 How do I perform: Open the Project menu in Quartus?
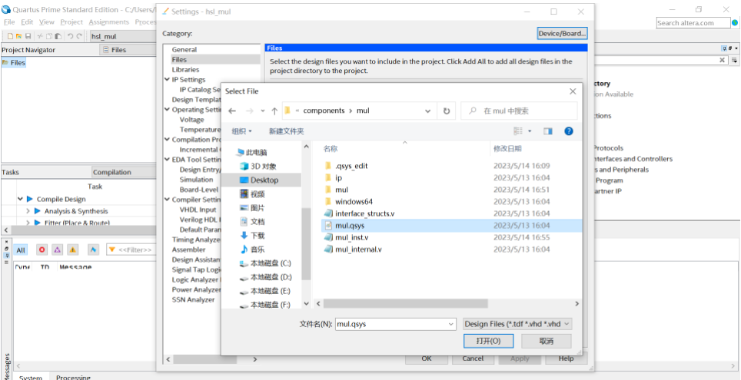pyautogui.click(x=71, y=21)
